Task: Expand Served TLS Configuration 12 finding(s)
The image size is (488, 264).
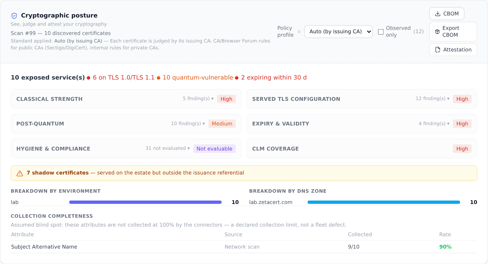Action: [x=433, y=99]
